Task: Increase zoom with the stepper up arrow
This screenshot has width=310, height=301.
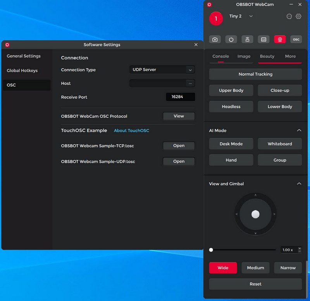Action: click(x=300, y=248)
